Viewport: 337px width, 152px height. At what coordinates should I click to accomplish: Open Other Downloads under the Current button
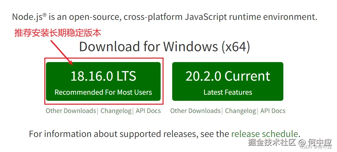point(195,111)
